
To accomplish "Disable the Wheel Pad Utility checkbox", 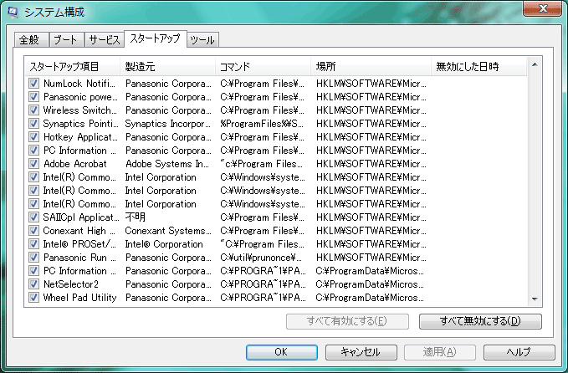I will [33, 298].
